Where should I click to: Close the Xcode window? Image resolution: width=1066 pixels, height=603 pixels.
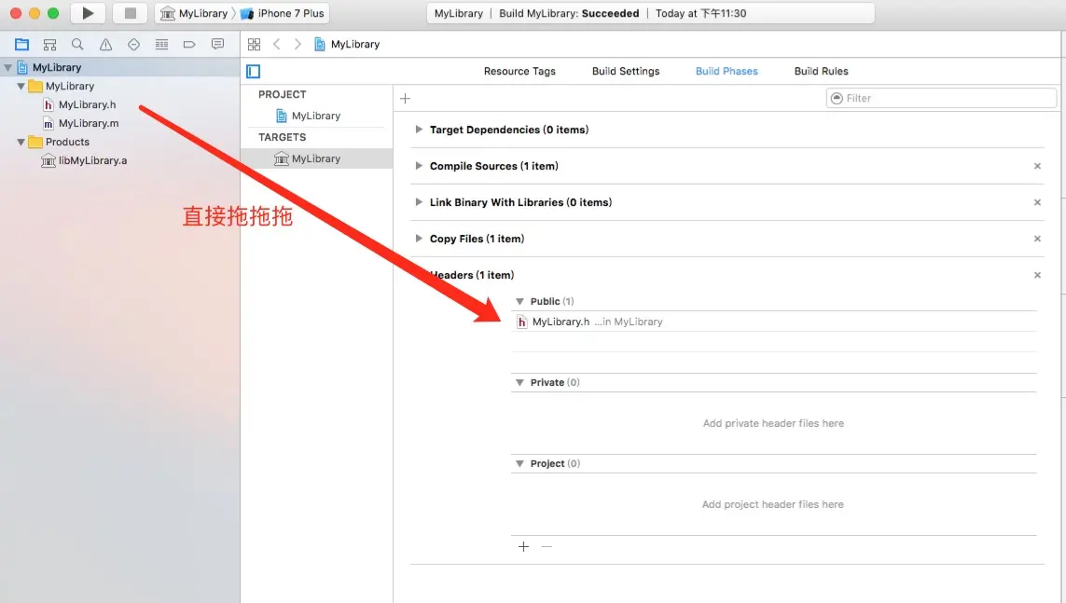pos(16,13)
